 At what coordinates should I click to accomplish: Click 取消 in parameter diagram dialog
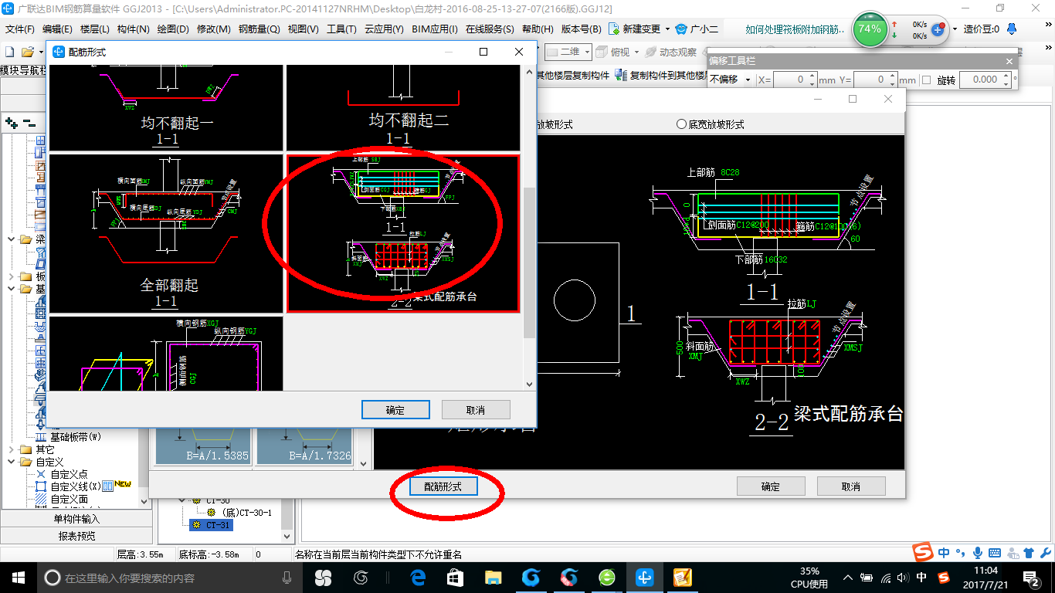point(851,486)
